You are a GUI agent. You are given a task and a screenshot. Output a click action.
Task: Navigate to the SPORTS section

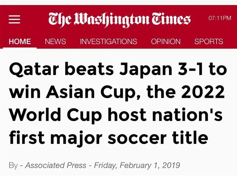pyautogui.click(x=209, y=42)
